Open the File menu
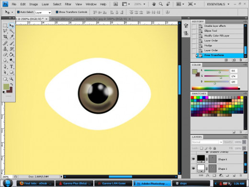Viewport: 249px width, 187px height. click(x=14, y=4)
